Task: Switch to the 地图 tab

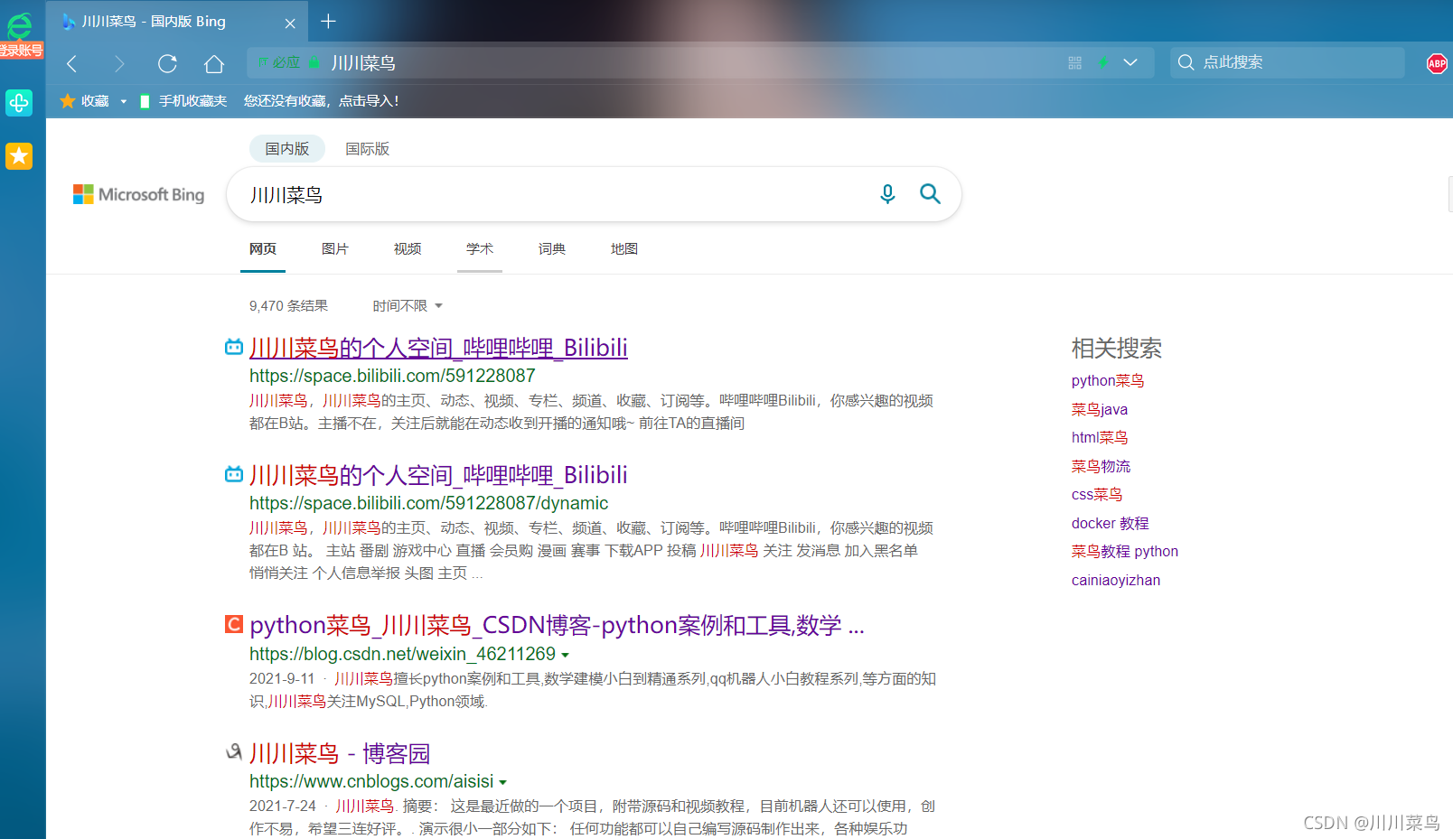Action: pyautogui.click(x=624, y=249)
